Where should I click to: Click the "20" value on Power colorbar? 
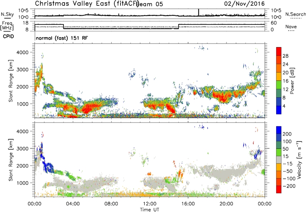pos(285,73)
